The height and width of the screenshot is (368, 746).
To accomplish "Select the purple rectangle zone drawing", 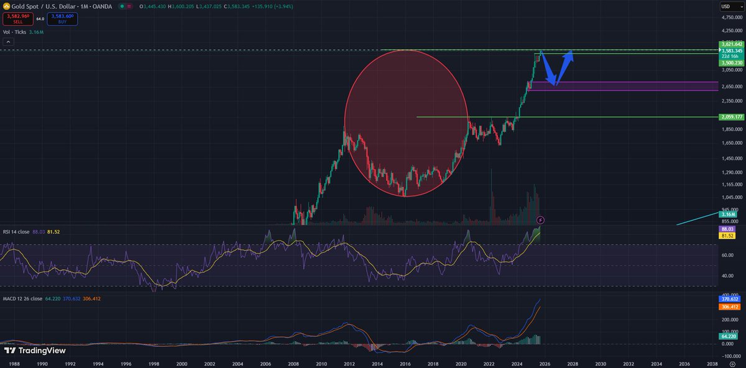I will pyautogui.click(x=624, y=86).
